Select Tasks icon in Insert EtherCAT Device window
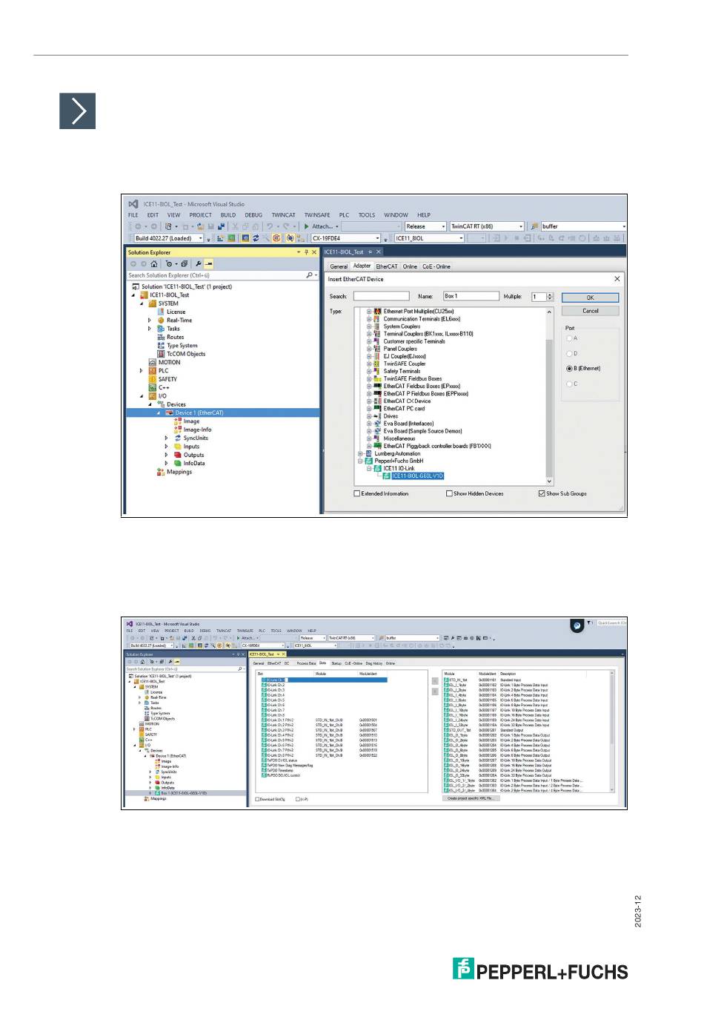 pos(161,329)
